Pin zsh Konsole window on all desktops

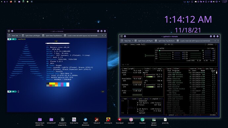tap(12, 31)
